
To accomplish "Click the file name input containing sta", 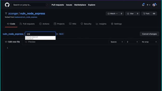I will click(40, 34).
